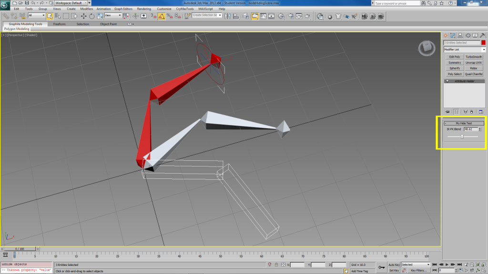This screenshot has width=488, height=274.
Task: Activate the Select Object tool
Action: [50, 16]
